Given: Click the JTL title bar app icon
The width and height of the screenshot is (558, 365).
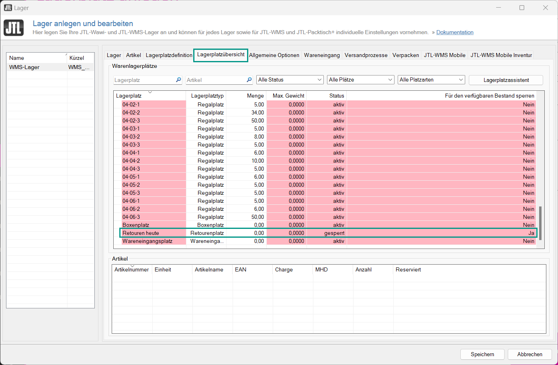Looking at the screenshot, I should pos(8,8).
